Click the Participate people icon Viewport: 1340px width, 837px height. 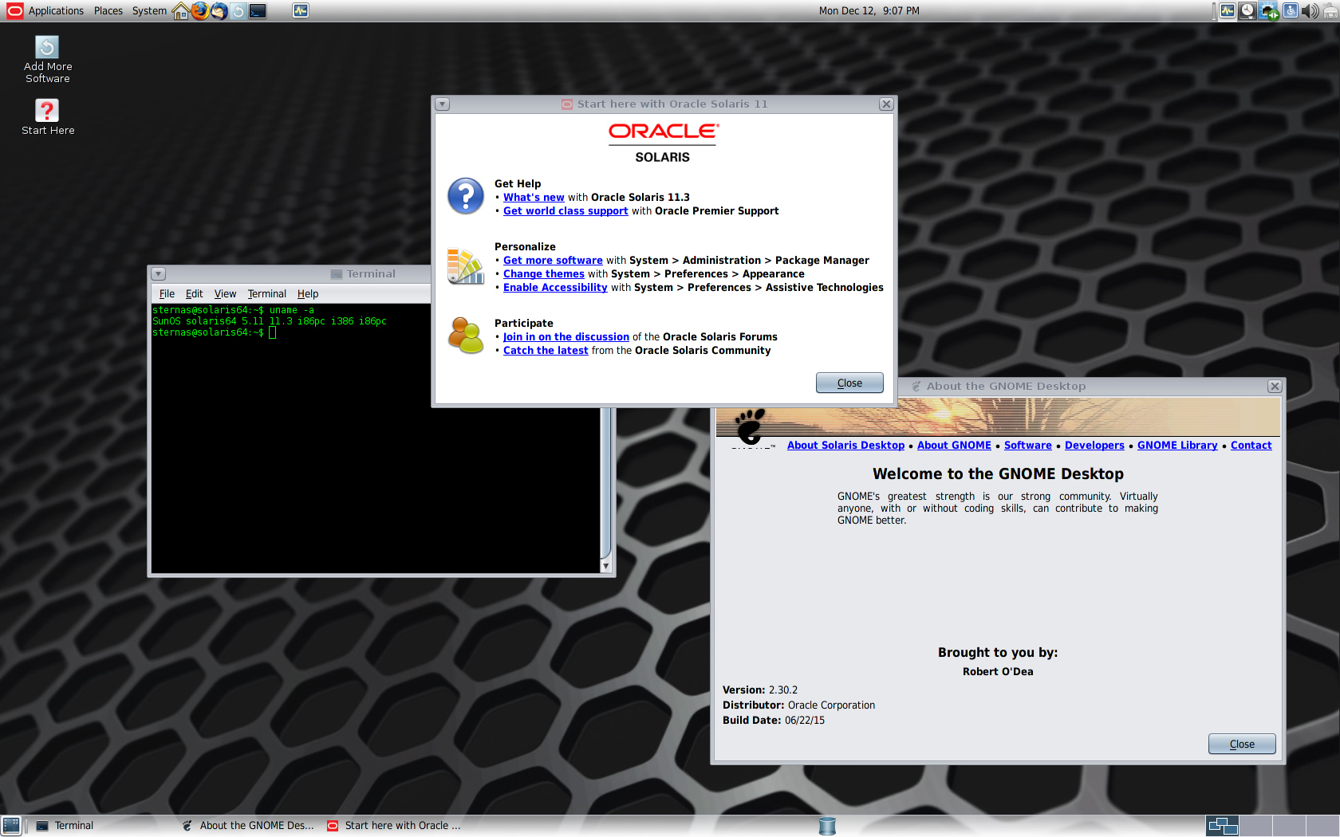466,335
